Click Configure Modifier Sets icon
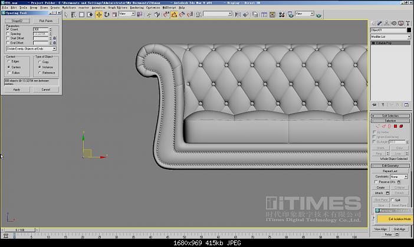This screenshot has width=414, height=247. pos(406,105)
